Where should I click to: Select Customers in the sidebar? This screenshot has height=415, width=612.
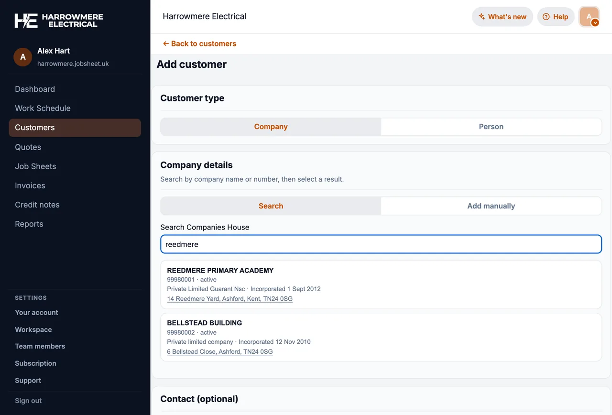coord(75,128)
